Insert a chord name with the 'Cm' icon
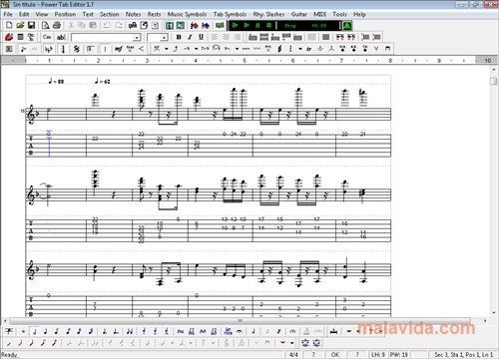This screenshot has height=359, width=499. pos(47,37)
